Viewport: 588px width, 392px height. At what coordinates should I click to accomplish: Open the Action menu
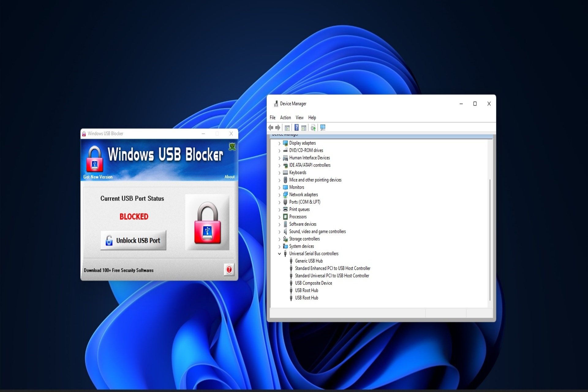pyautogui.click(x=285, y=118)
